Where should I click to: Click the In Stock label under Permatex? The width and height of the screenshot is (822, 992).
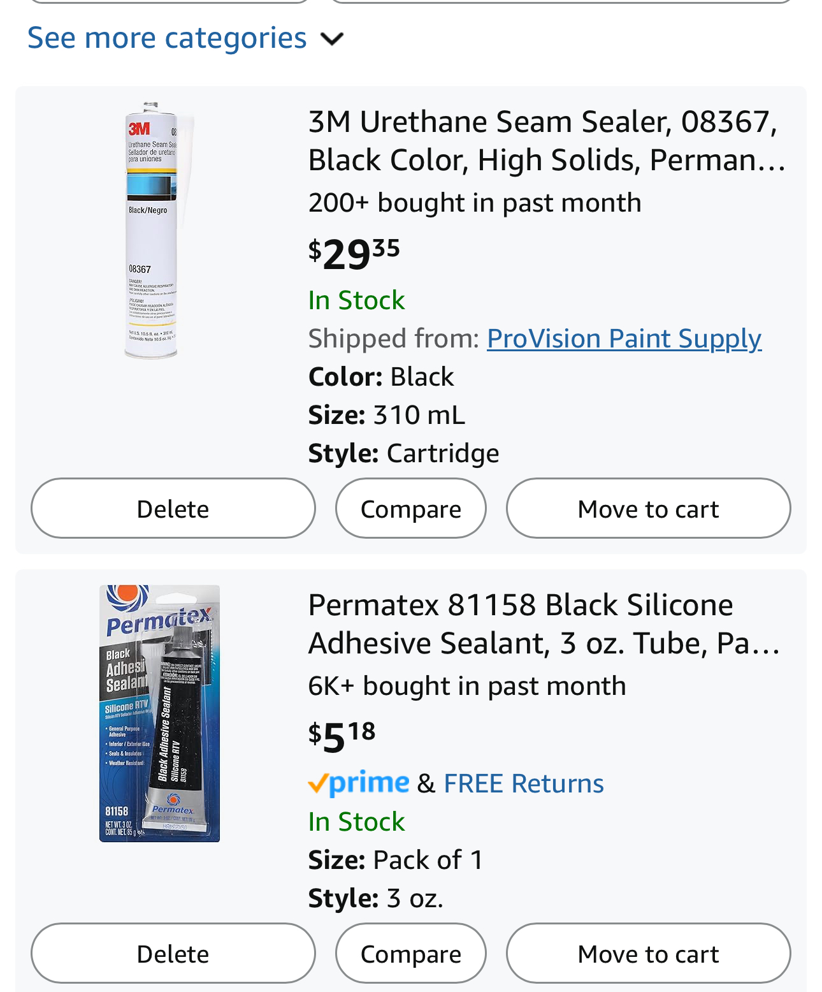coord(357,822)
